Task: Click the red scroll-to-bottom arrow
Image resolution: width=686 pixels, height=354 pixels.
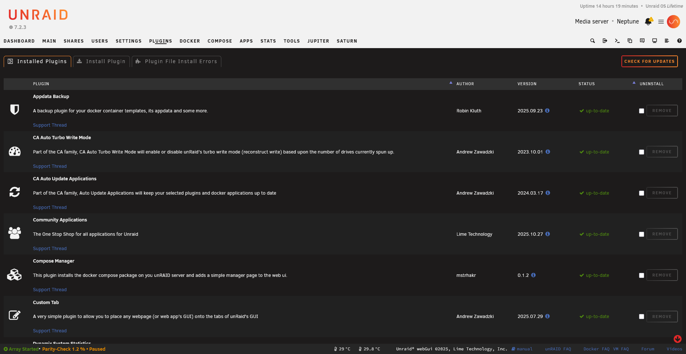Action: [678, 339]
